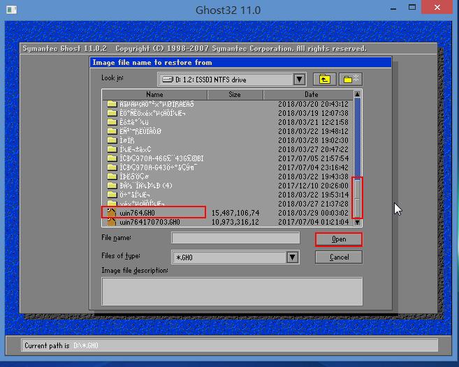Sort file list by Date column header
This screenshot has width=459, height=367.
pos(311,94)
